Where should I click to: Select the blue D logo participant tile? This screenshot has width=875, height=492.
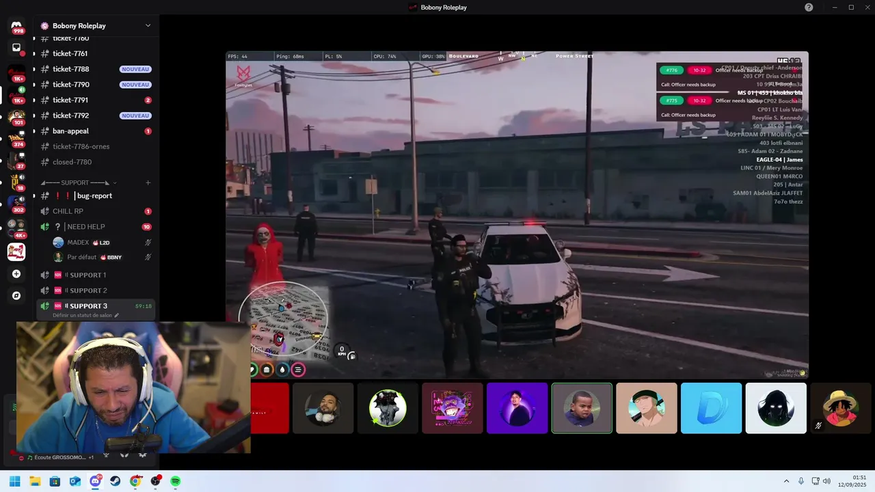pos(711,408)
